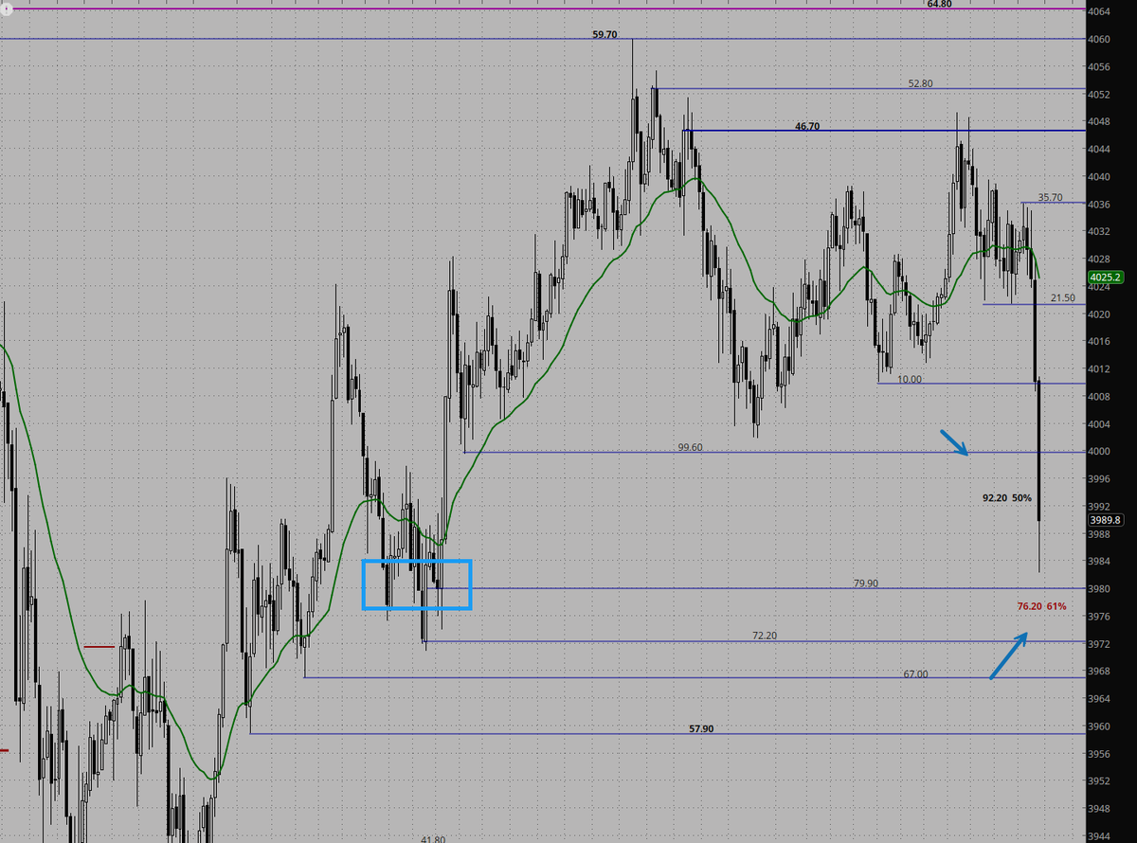The width and height of the screenshot is (1137, 843).
Task: Click the 3944 price axis value
Action: tap(1100, 836)
